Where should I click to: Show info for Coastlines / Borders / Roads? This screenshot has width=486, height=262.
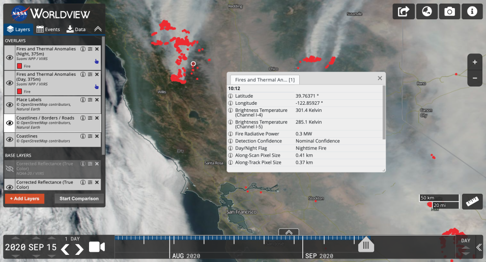point(83,118)
